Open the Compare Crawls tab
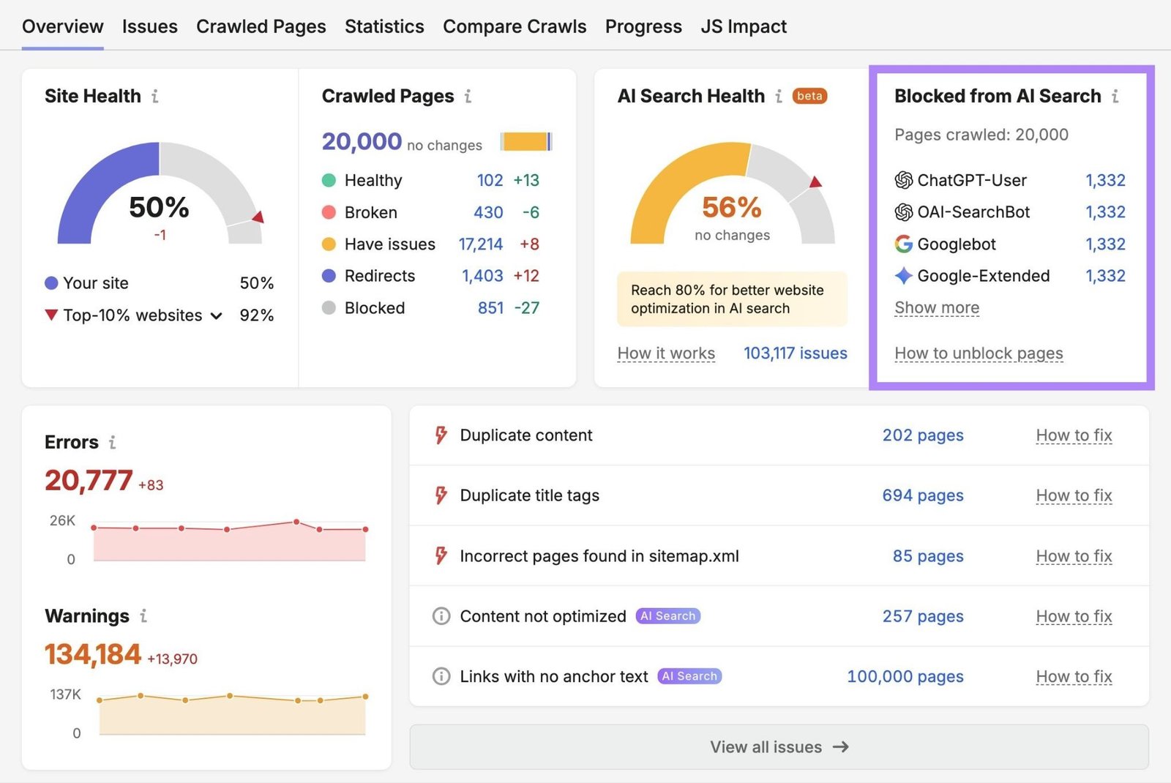The height and width of the screenshot is (783, 1171). click(515, 26)
